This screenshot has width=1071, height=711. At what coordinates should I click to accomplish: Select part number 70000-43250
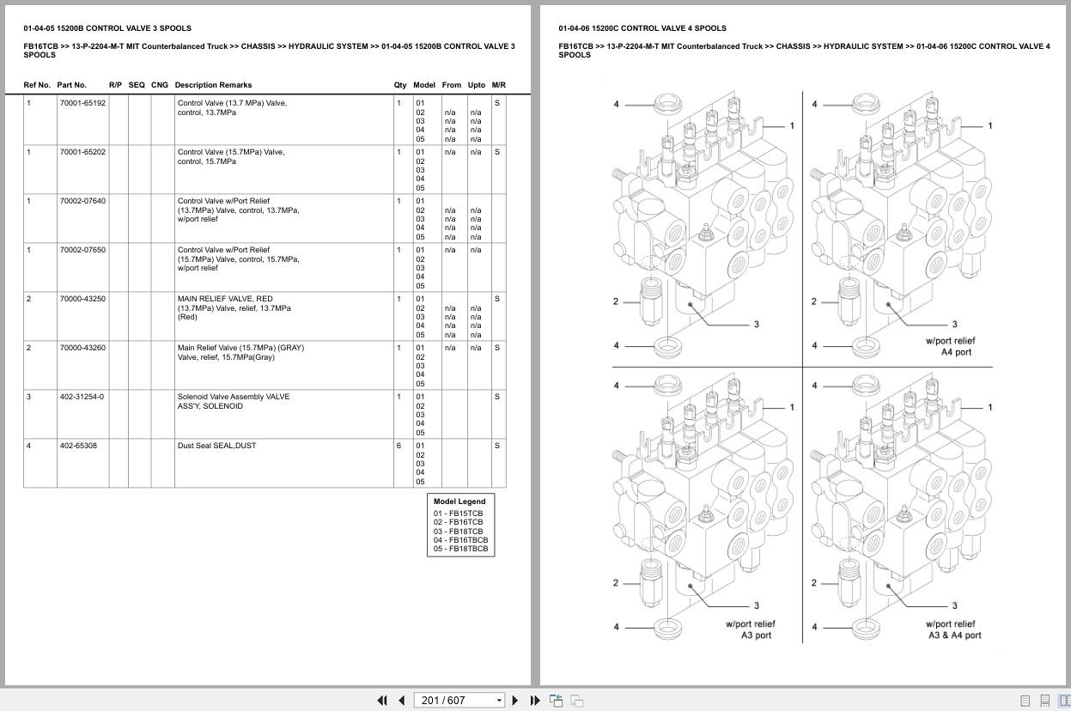(x=82, y=299)
